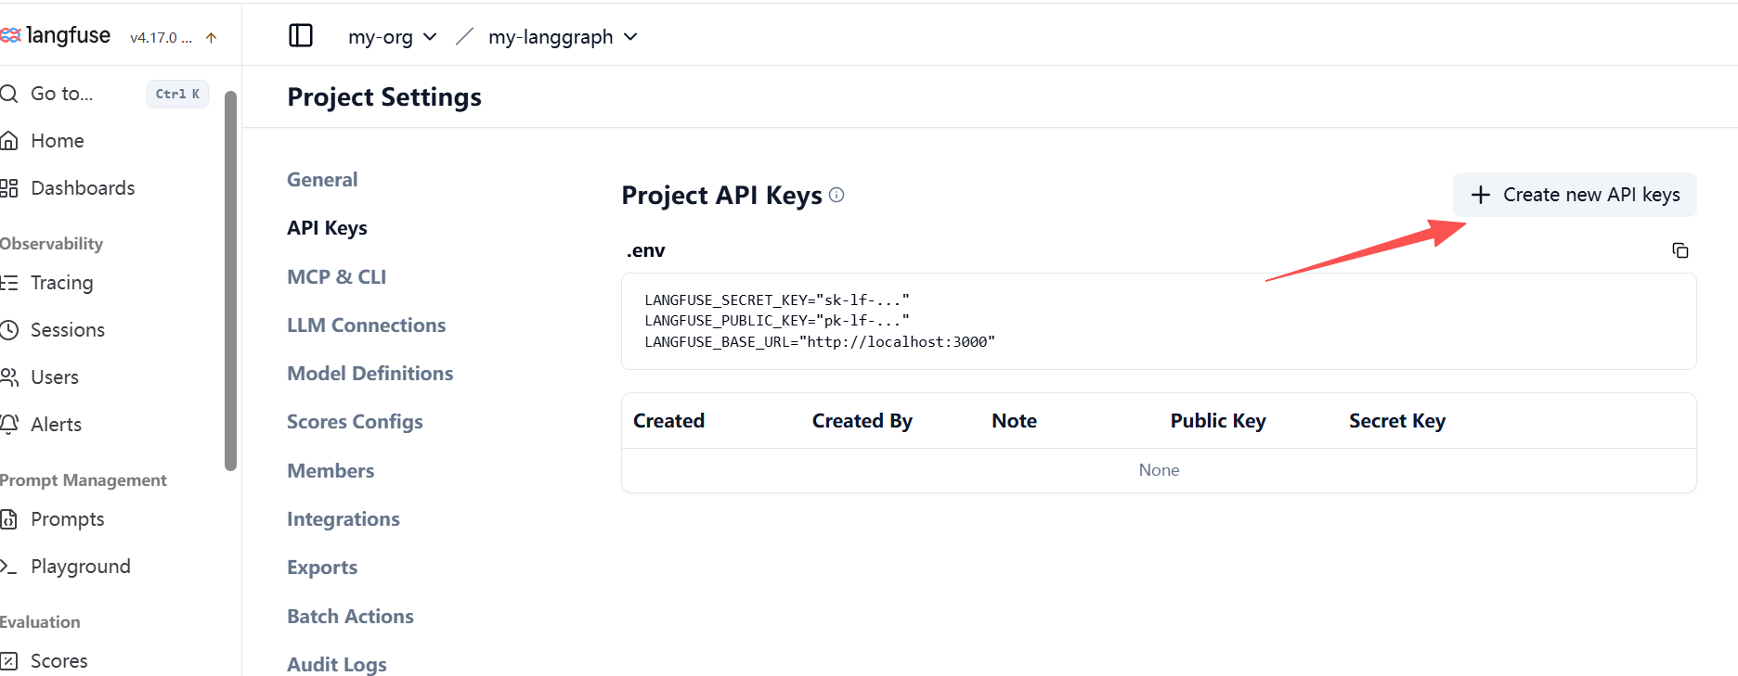Screen dimensions: 1738x676
Task: Click the LANGFUSE_SECRET_KEY line in .env
Action: pos(777,300)
